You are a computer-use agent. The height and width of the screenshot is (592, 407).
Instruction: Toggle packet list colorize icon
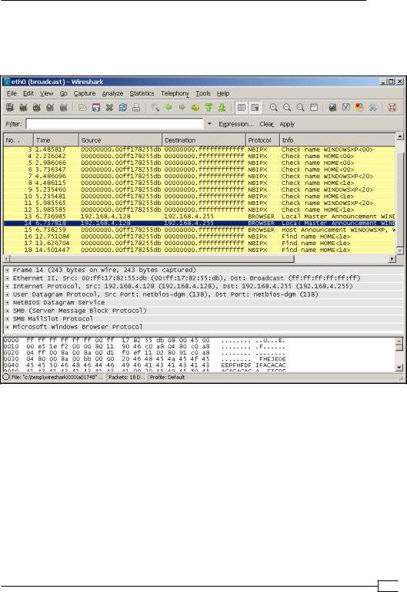pos(242,108)
